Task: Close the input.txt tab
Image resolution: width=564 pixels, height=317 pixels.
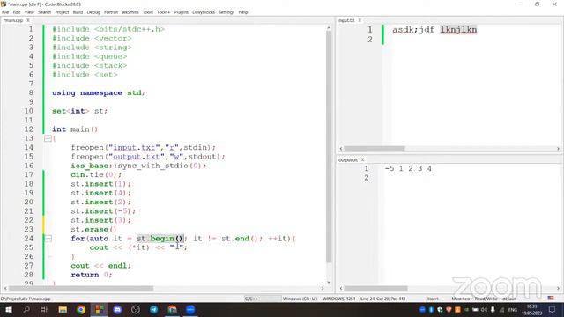Action: tap(360, 20)
